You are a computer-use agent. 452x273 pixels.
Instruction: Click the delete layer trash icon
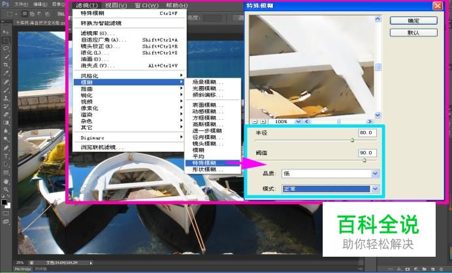click(442, 270)
